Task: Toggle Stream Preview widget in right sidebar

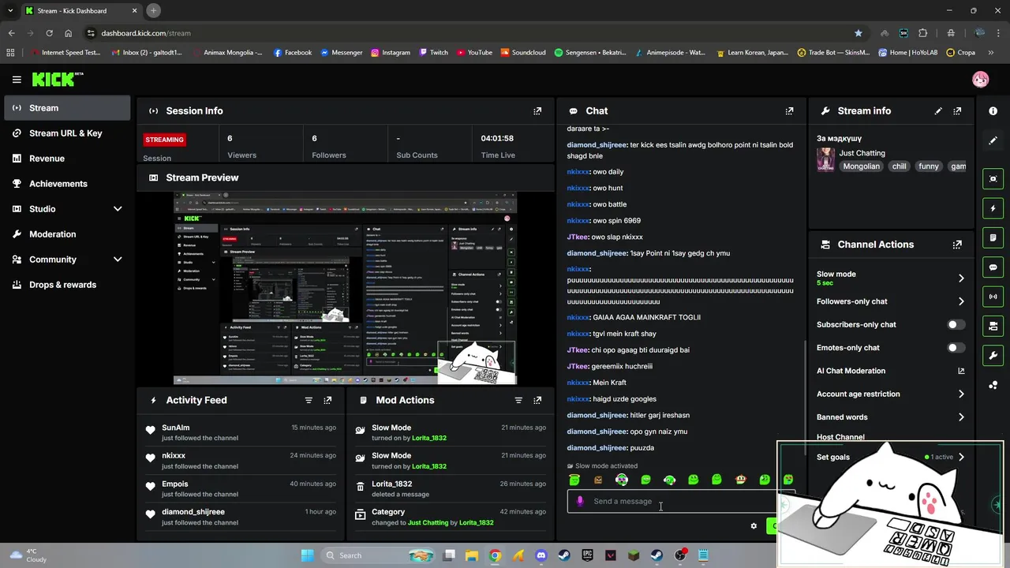Action: [x=993, y=179]
